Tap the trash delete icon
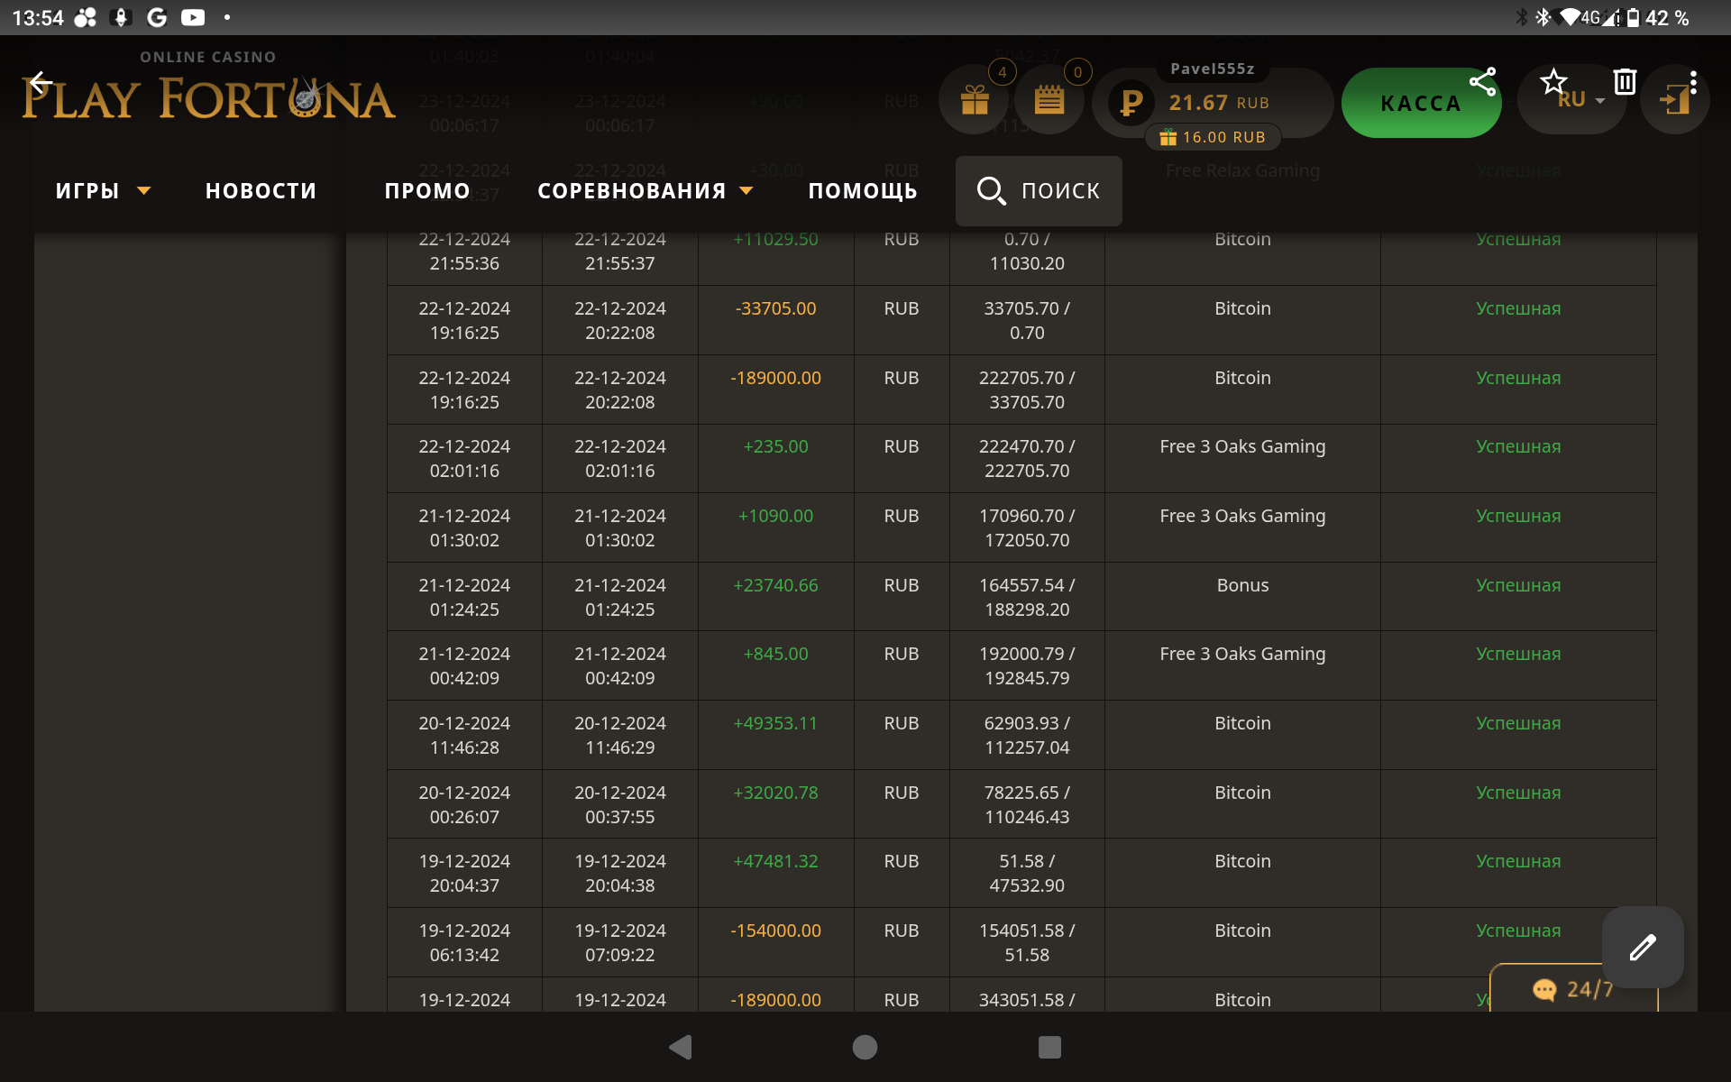 point(1625,82)
